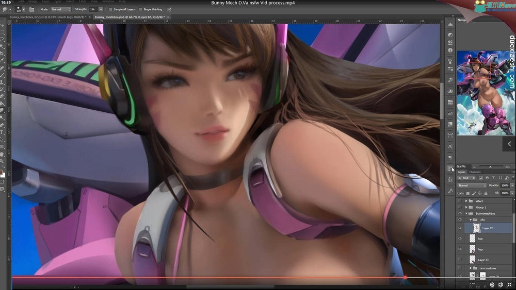
Task: Lock layer position icon
Action: point(480,193)
